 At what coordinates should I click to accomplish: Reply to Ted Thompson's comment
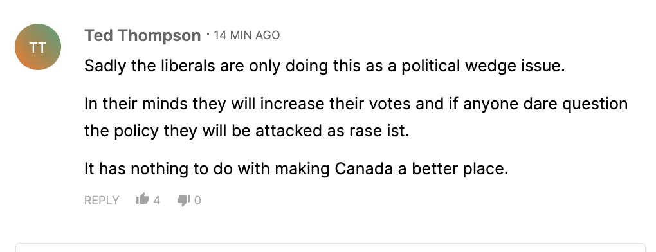point(102,201)
